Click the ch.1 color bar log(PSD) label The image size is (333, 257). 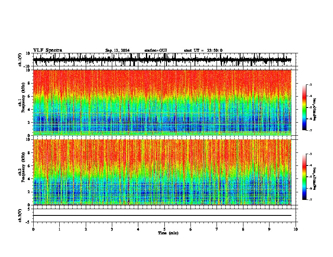tap(314, 110)
